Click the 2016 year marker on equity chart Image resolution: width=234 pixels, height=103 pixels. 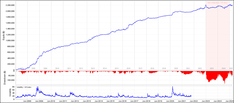pyautogui.click(x=128, y=68)
